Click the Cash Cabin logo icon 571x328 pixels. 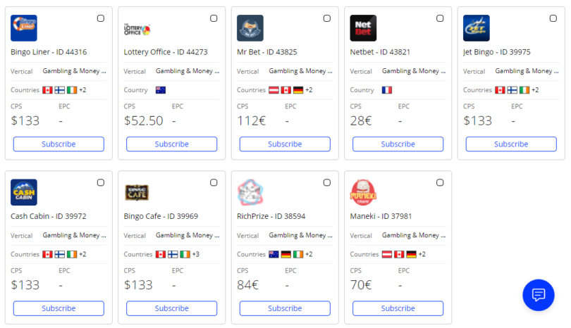click(x=24, y=192)
